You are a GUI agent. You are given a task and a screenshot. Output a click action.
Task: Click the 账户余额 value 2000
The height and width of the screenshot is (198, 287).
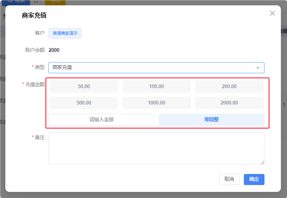coord(54,50)
